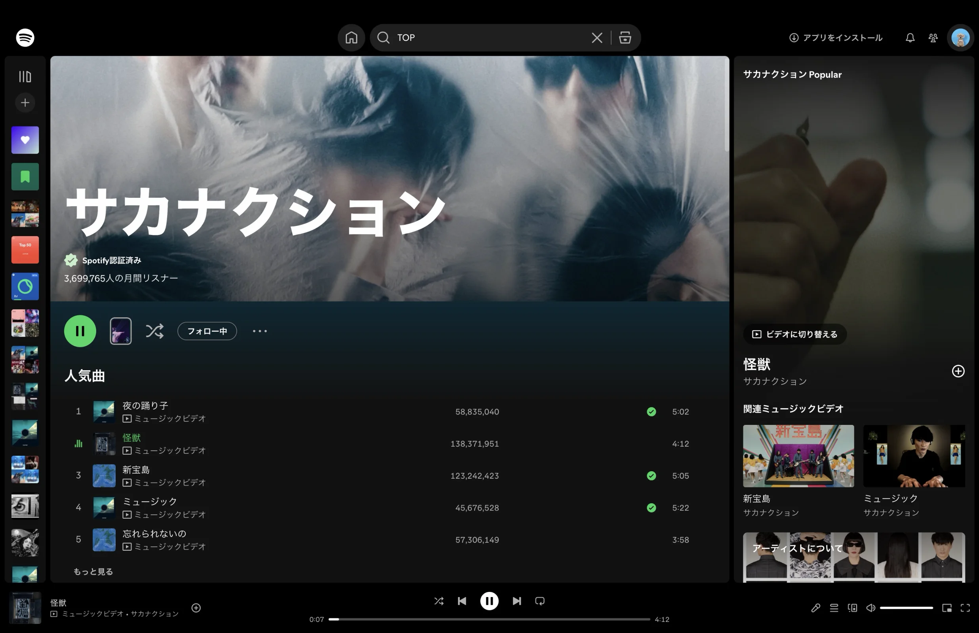Click now playing cover art in bottom bar
The image size is (979, 633).
tap(25, 608)
